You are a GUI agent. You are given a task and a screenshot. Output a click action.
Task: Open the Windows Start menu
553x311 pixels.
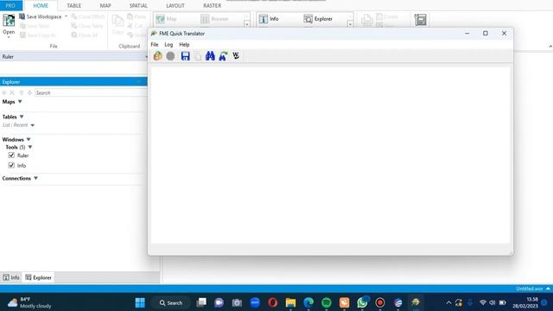[x=140, y=302]
